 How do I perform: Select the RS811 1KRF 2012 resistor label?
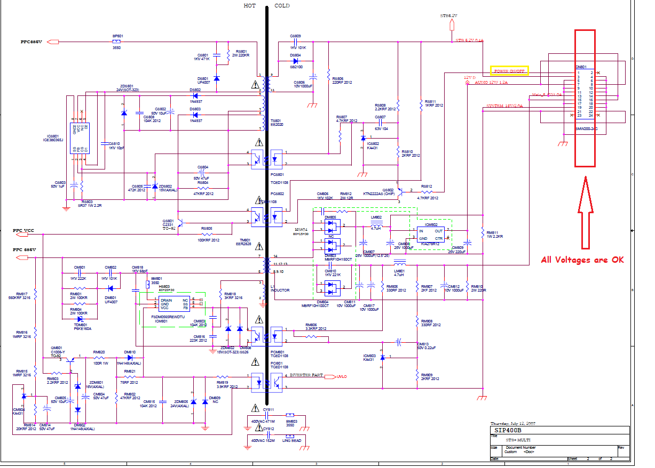click(x=434, y=103)
